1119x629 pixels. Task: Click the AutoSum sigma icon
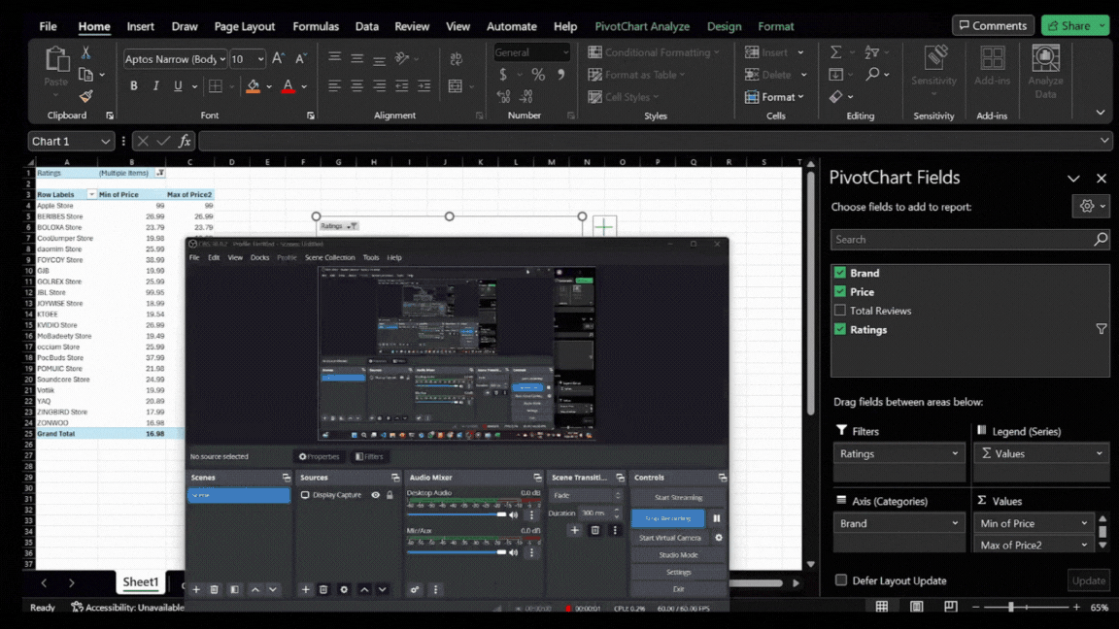tap(835, 52)
